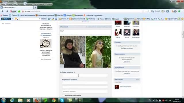Open the Windows Start button
The height and width of the screenshot is (103, 184).
click(x=3, y=100)
